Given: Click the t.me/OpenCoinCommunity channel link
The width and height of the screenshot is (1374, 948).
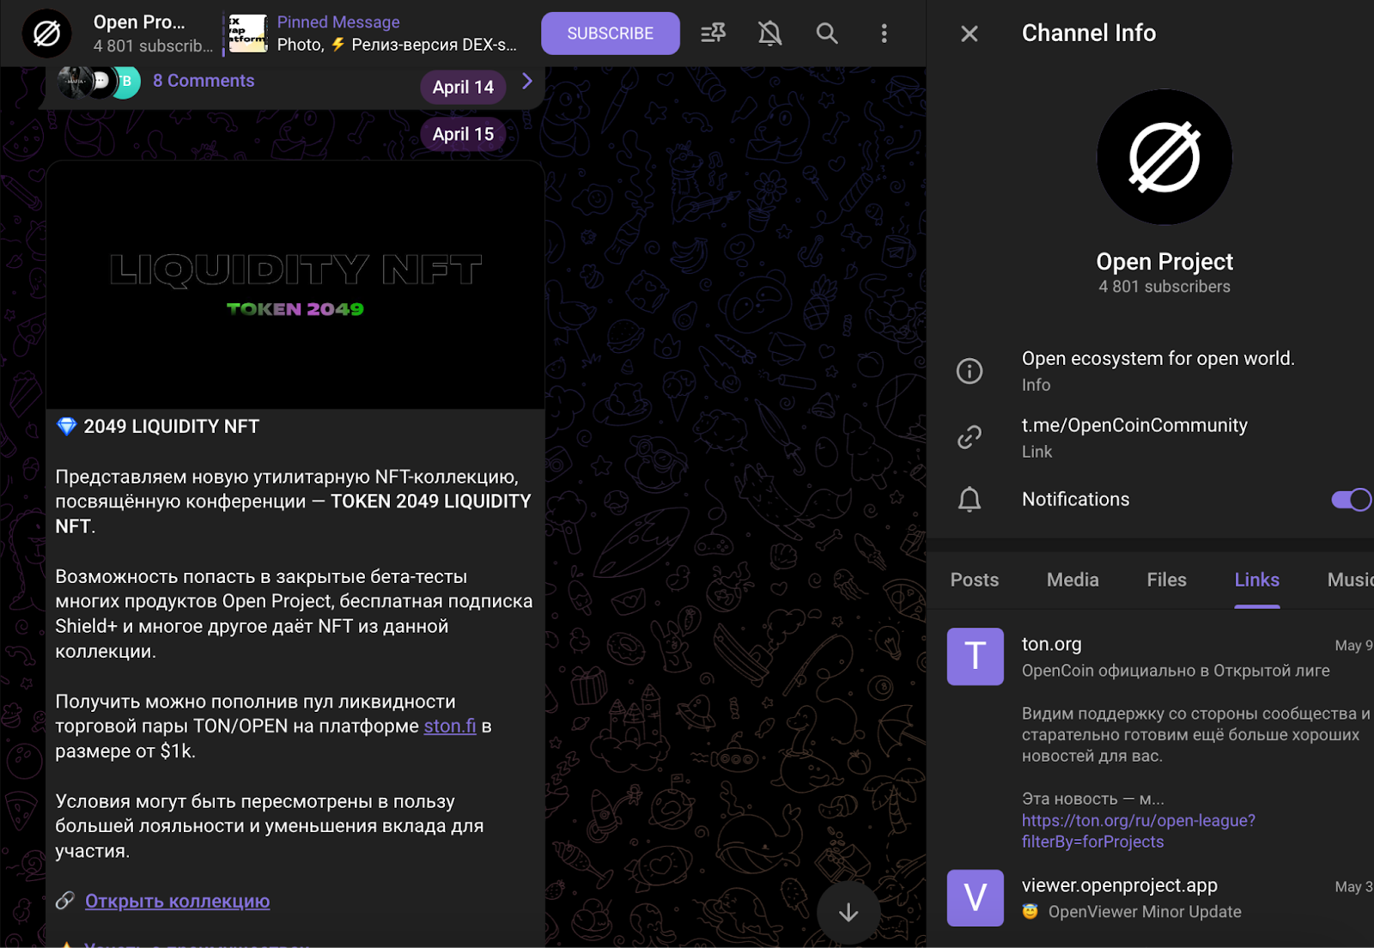Looking at the screenshot, I should pos(1134,425).
